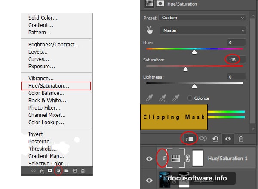Viewport: 258px width, 189px height.
Task: Click the subtract from sample eyedropper
Action: pyautogui.click(x=176, y=98)
